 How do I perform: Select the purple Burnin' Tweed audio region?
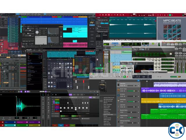pyautogui.click(x=163, y=90)
